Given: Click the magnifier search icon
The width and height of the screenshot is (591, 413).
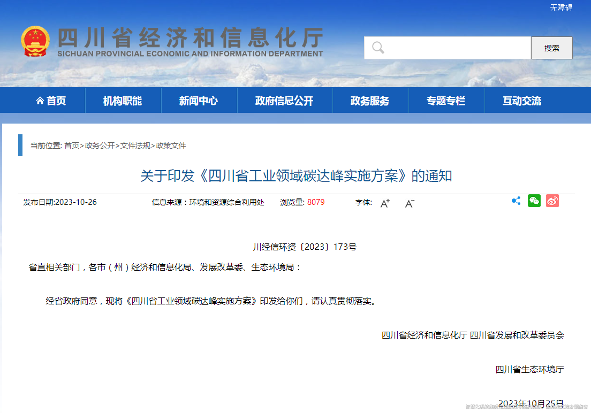Looking at the screenshot, I should 378,48.
